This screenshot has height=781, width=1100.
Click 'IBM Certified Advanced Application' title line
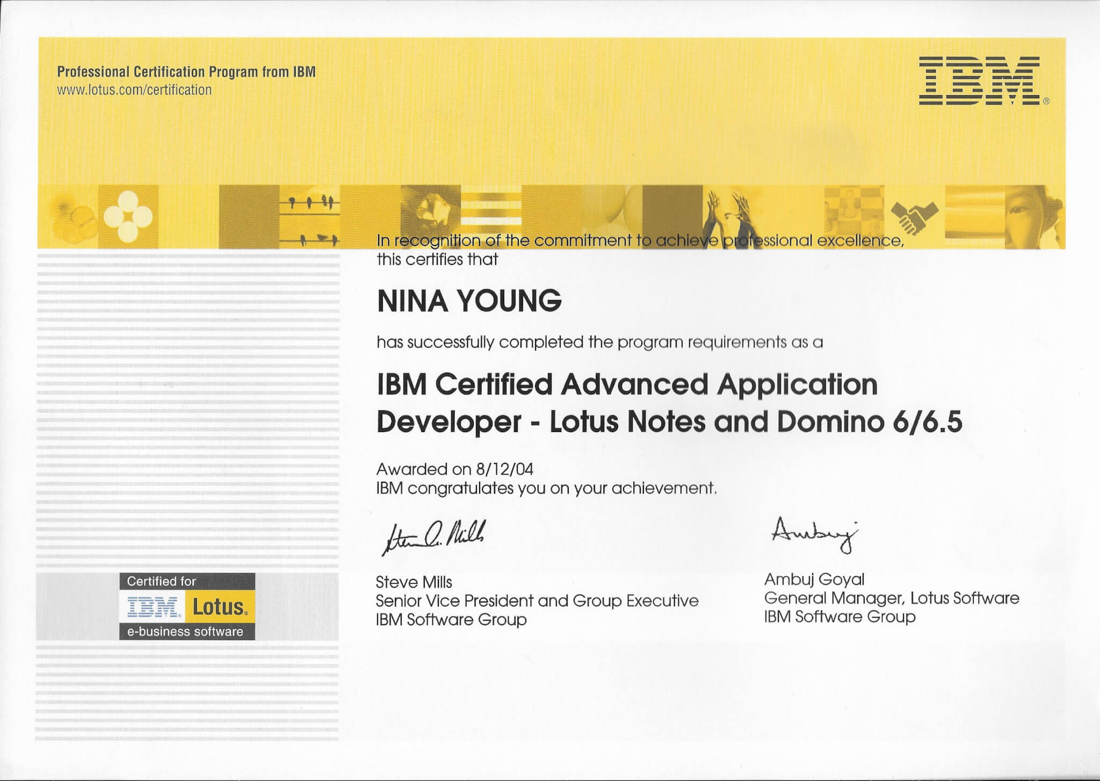(627, 386)
